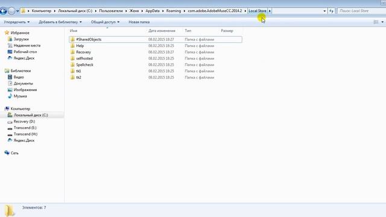The image size is (386, 217).
Task: Go to com.adobe.AdobeMuseCC.2014.2 in address path
Action: [215, 11]
